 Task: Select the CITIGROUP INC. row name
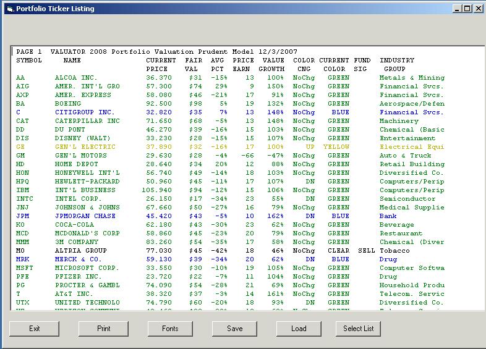click(x=85, y=112)
